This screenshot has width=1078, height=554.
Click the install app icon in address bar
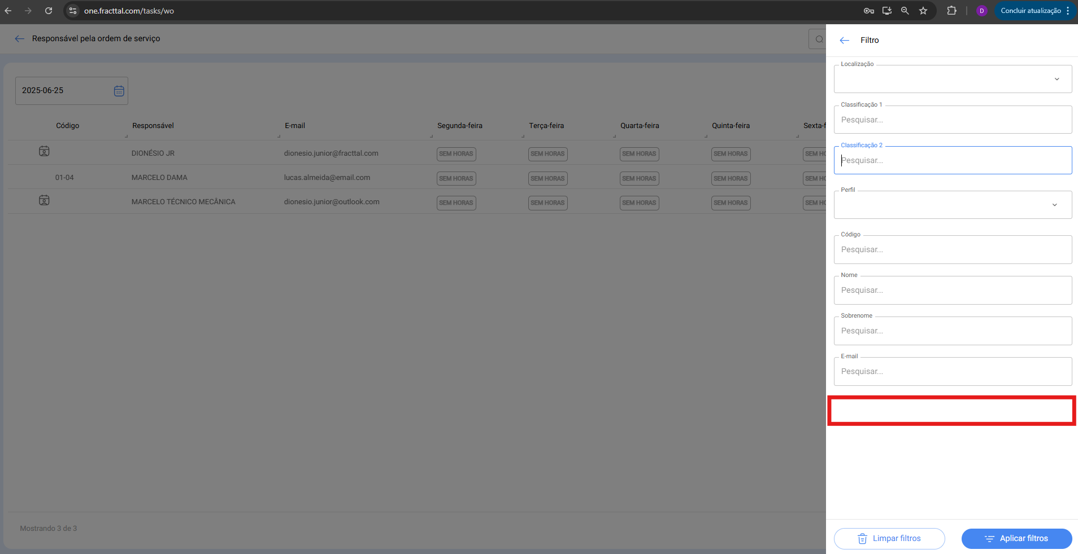click(x=887, y=11)
